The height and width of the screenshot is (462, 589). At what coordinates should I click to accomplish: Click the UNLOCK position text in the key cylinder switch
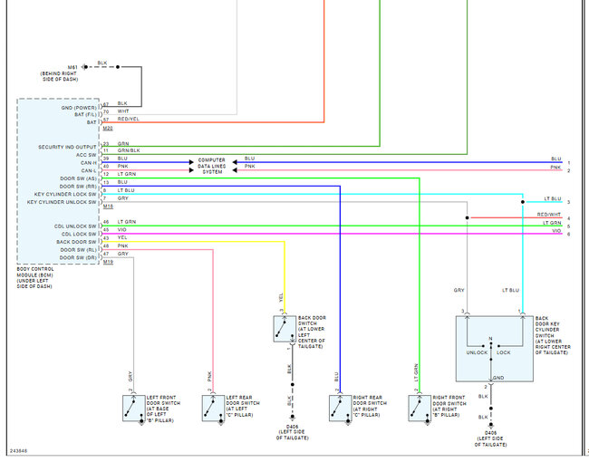click(477, 352)
